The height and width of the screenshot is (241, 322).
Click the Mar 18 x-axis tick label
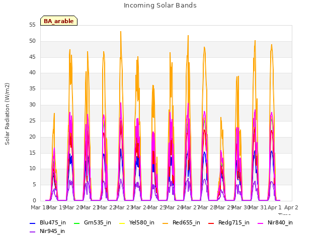click(x=40, y=207)
